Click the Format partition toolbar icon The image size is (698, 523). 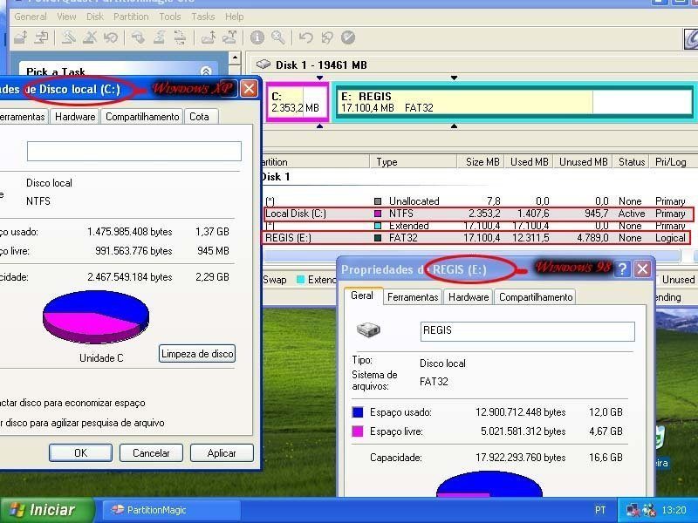[159, 37]
